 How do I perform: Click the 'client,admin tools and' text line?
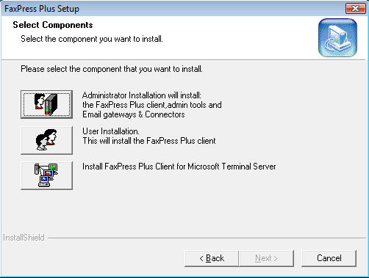[x=152, y=105]
